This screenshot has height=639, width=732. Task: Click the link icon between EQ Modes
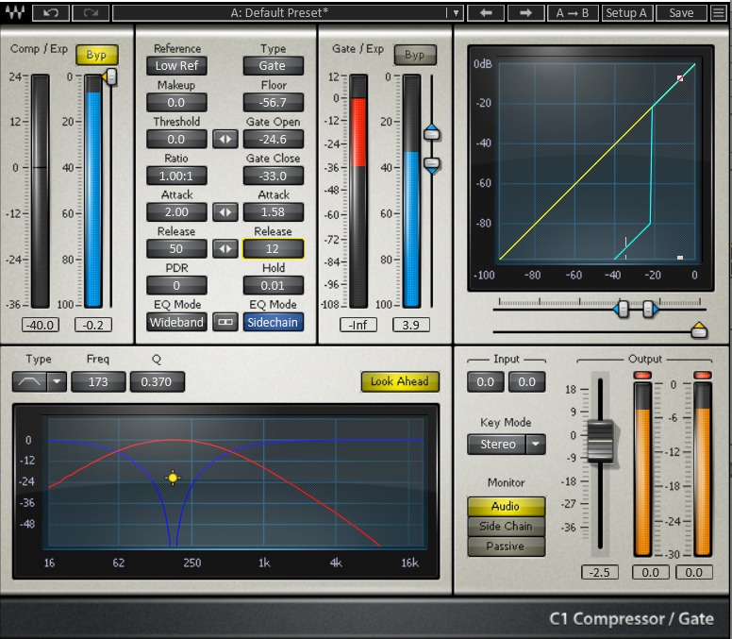pyautogui.click(x=225, y=322)
